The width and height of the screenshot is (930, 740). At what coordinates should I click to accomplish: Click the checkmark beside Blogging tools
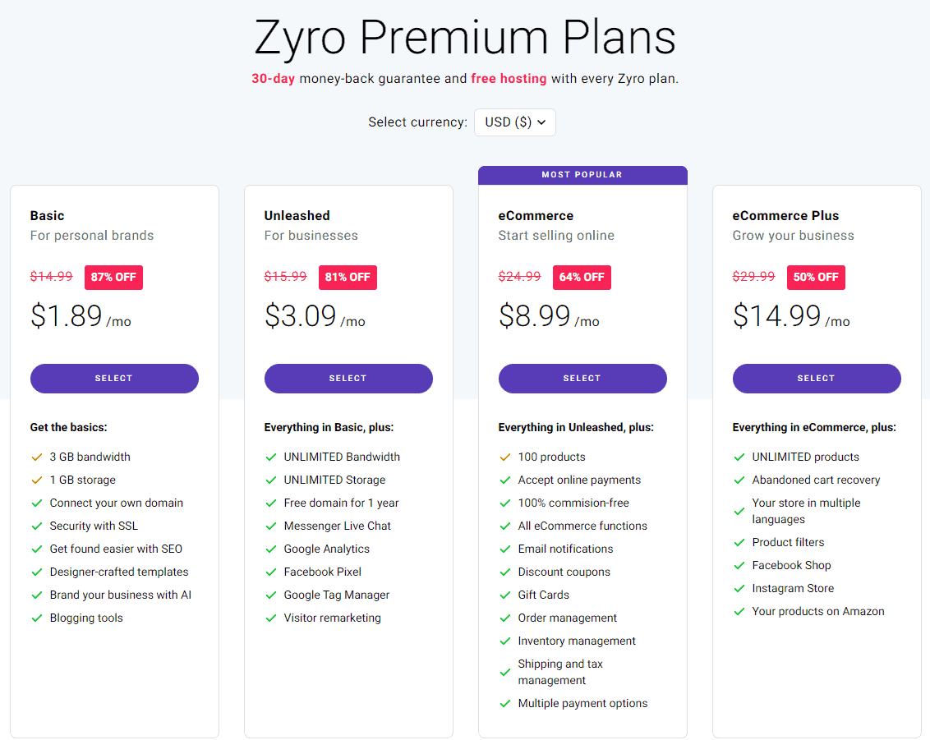click(x=36, y=618)
